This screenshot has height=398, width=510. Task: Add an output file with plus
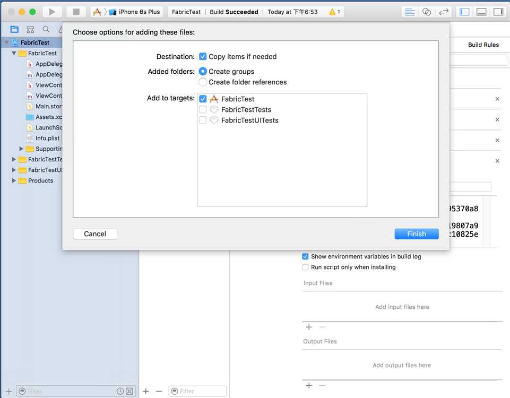coord(309,385)
